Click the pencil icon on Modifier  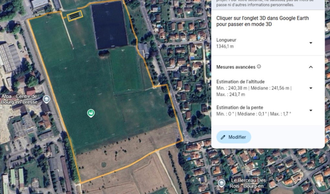[x=223, y=137]
